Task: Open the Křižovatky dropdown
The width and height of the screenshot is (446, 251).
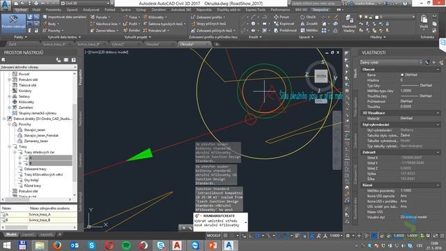Action: tap(155, 17)
